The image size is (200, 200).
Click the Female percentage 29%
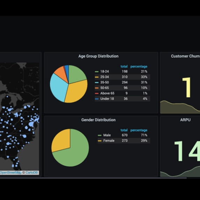[x=144, y=141]
